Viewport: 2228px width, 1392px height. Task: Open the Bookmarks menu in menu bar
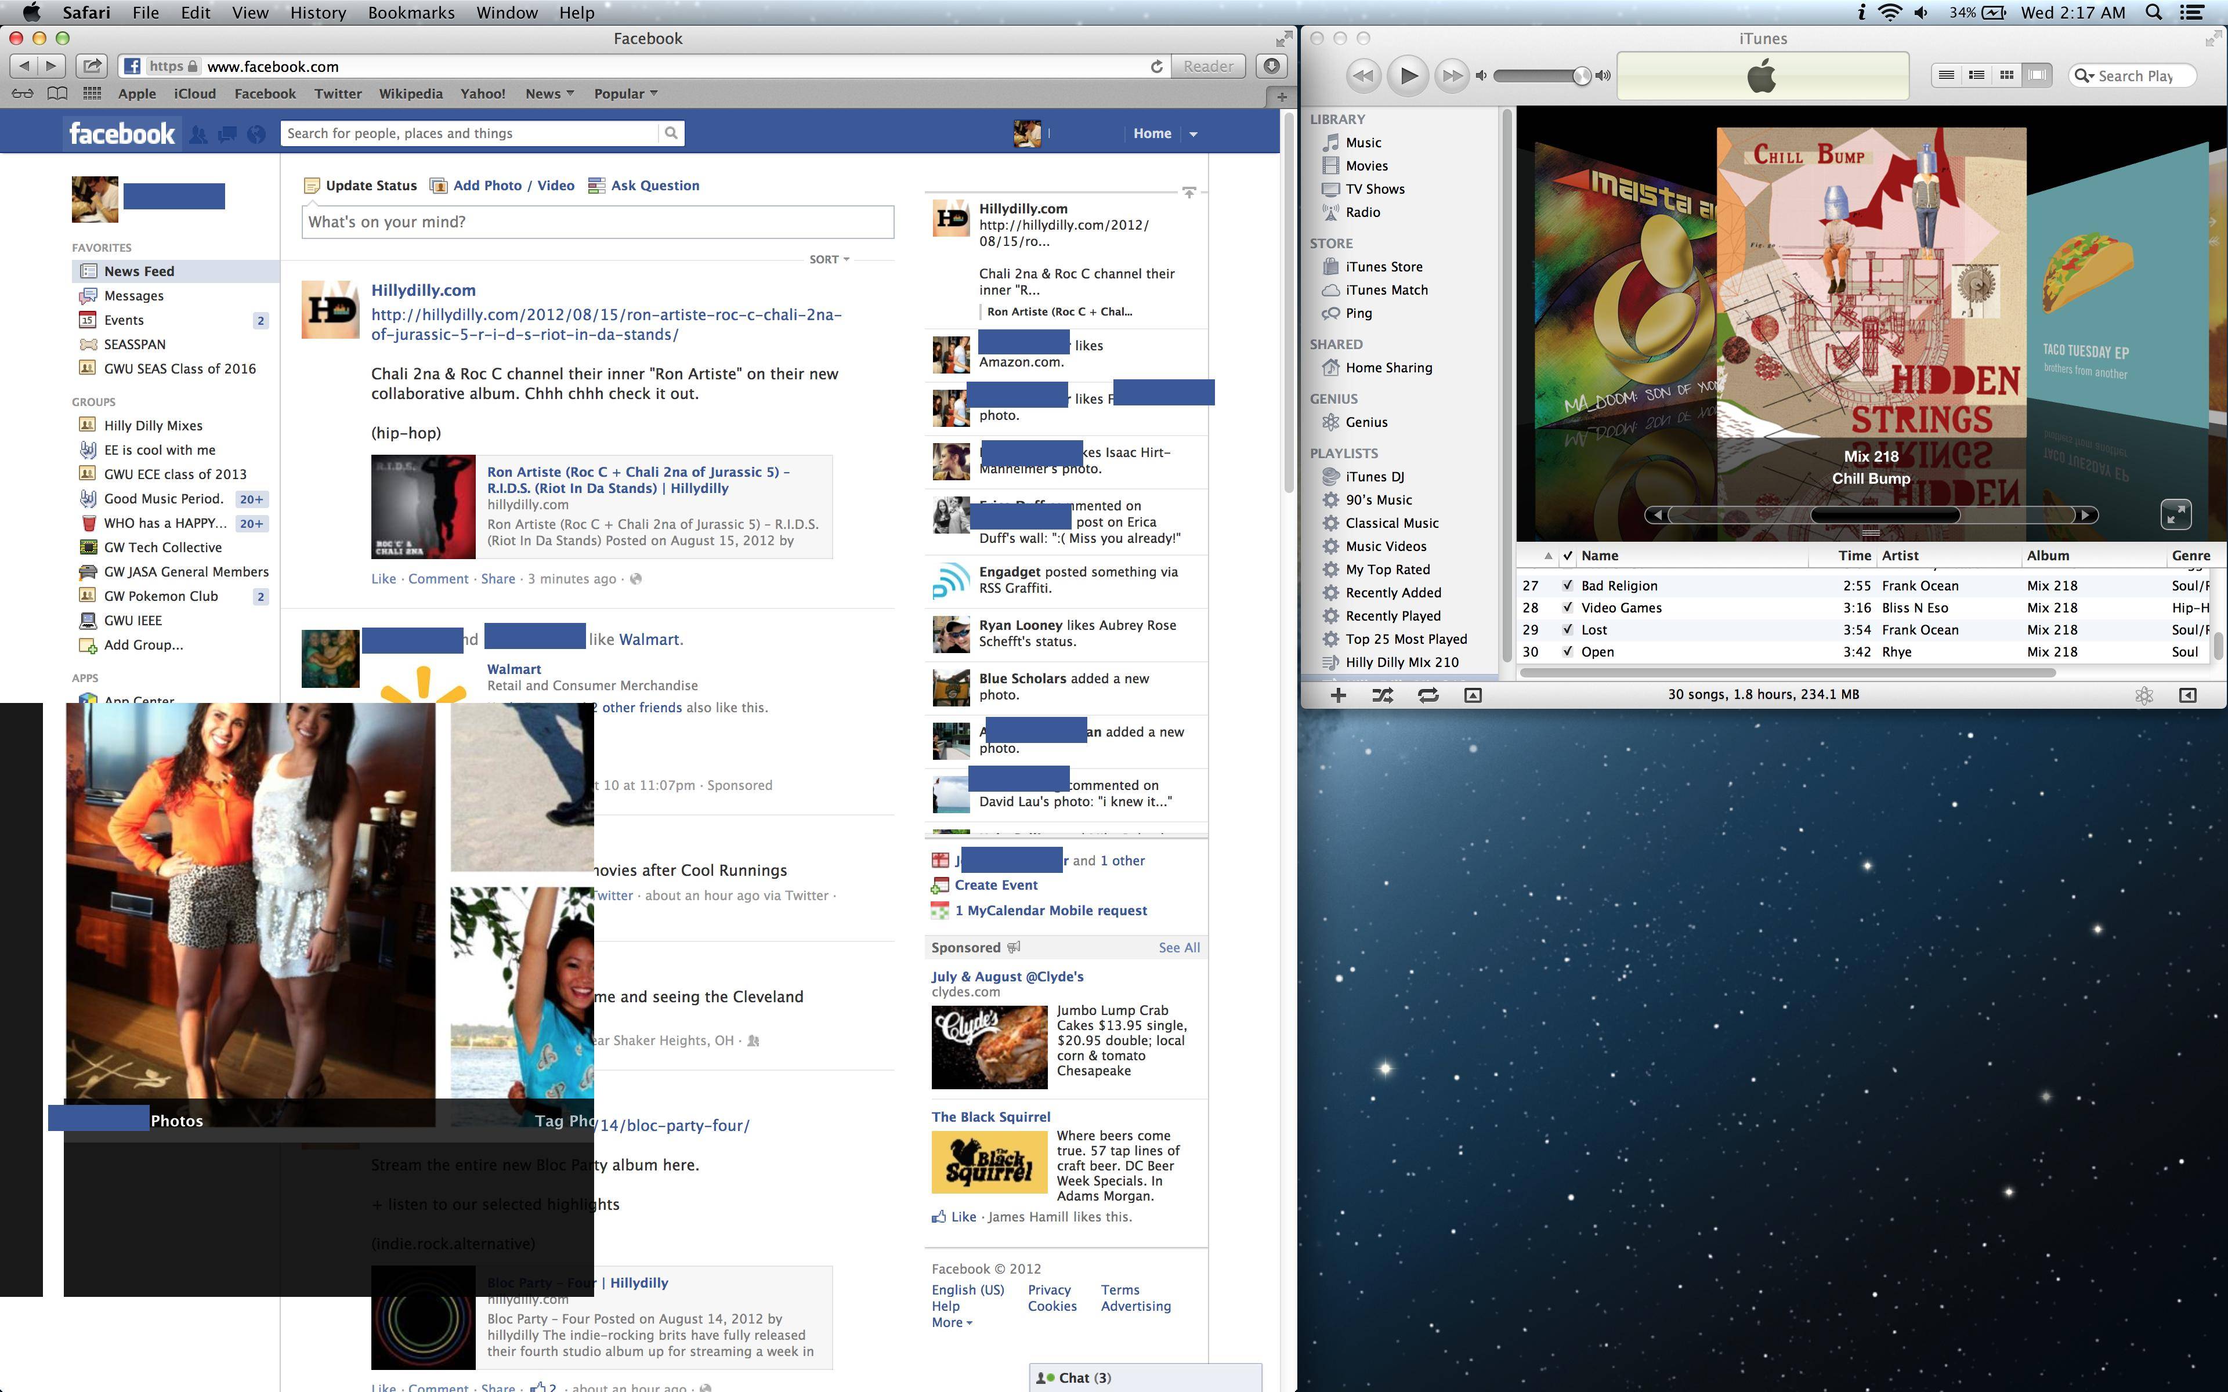coord(411,13)
